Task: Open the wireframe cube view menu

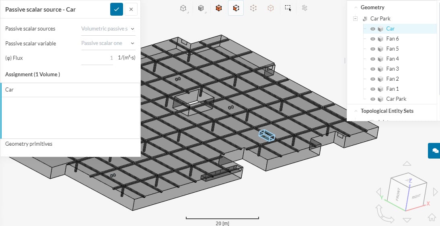Action: coord(183,8)
